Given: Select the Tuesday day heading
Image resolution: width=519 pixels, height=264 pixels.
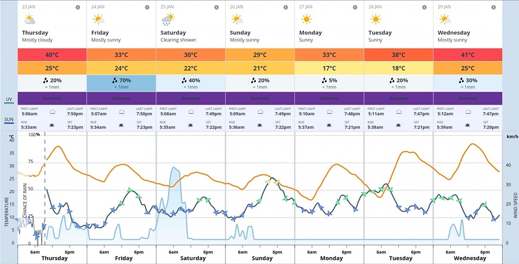Looking at the screenshot, I should tap(380, 33).
